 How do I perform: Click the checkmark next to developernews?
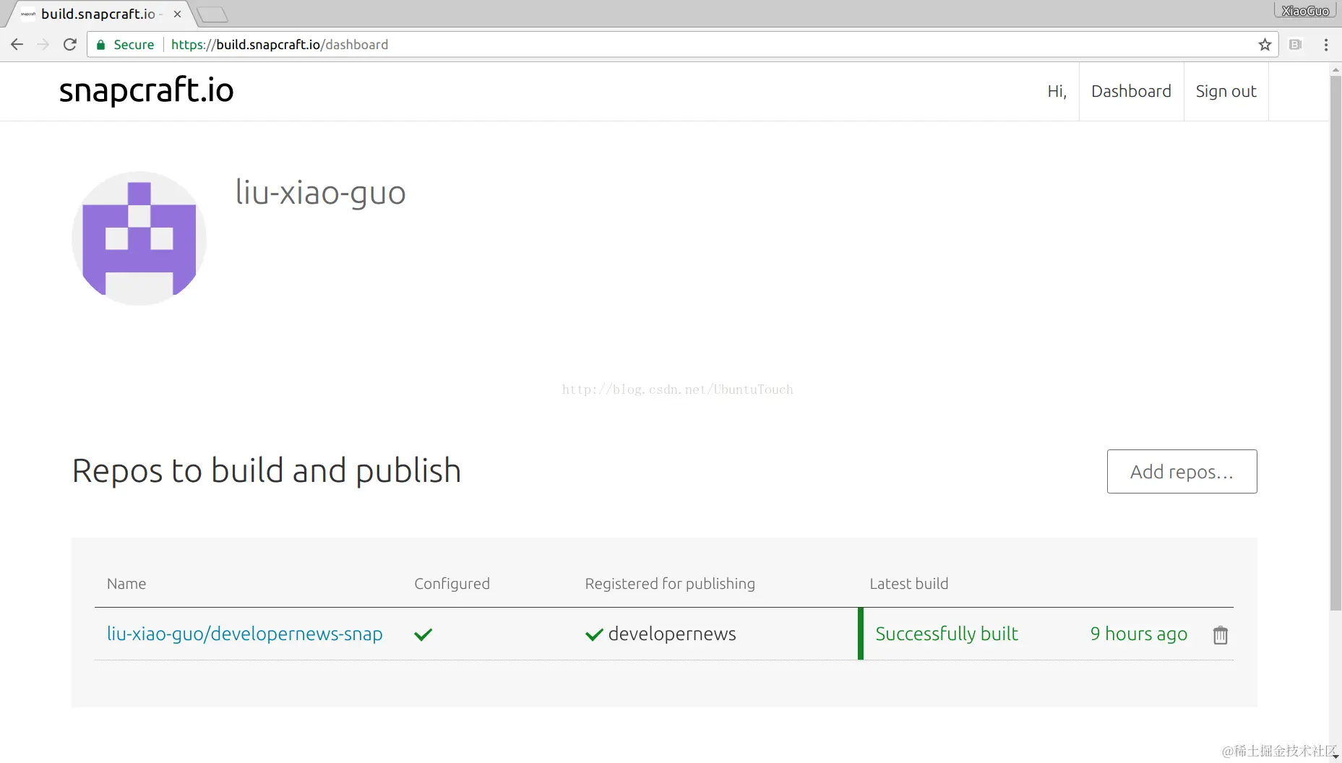tap(594, 634)
